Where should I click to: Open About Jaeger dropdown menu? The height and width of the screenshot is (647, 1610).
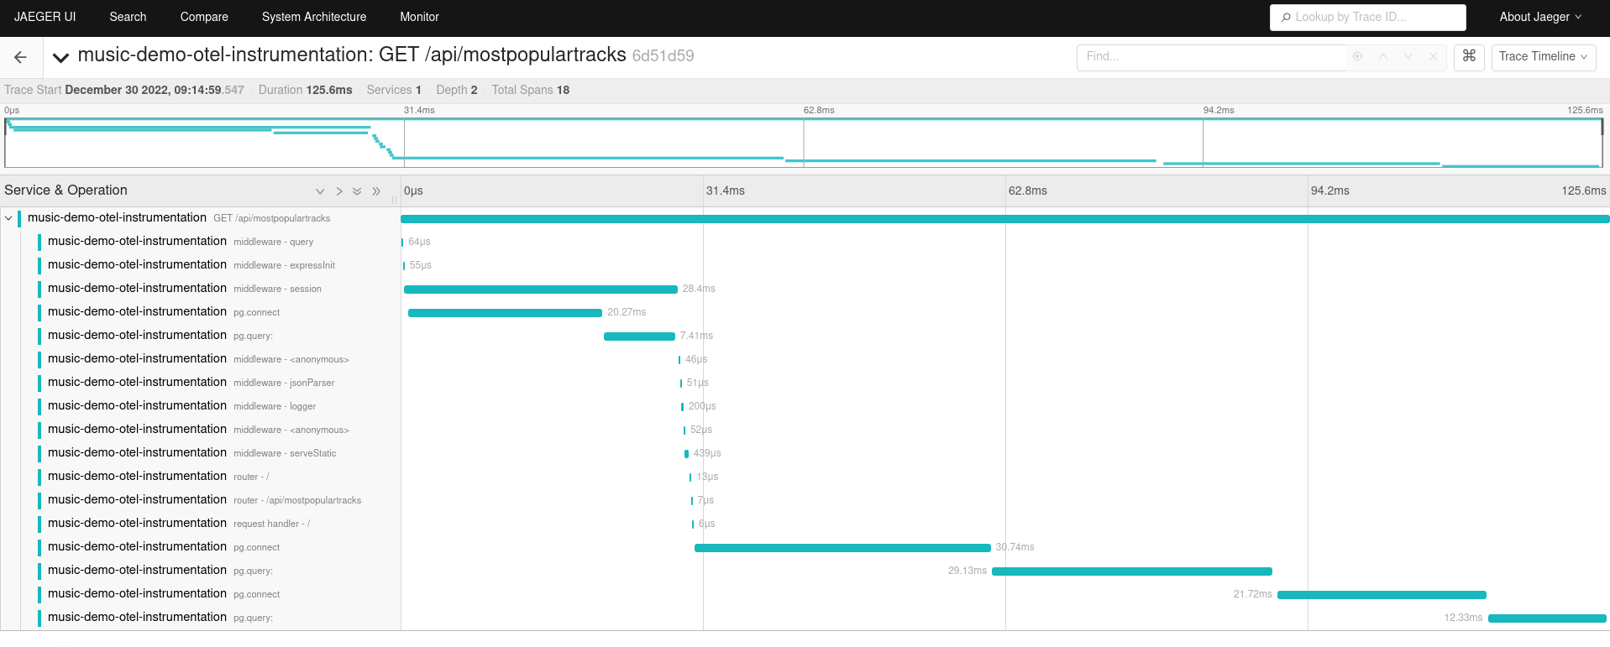coord(1540,17)
